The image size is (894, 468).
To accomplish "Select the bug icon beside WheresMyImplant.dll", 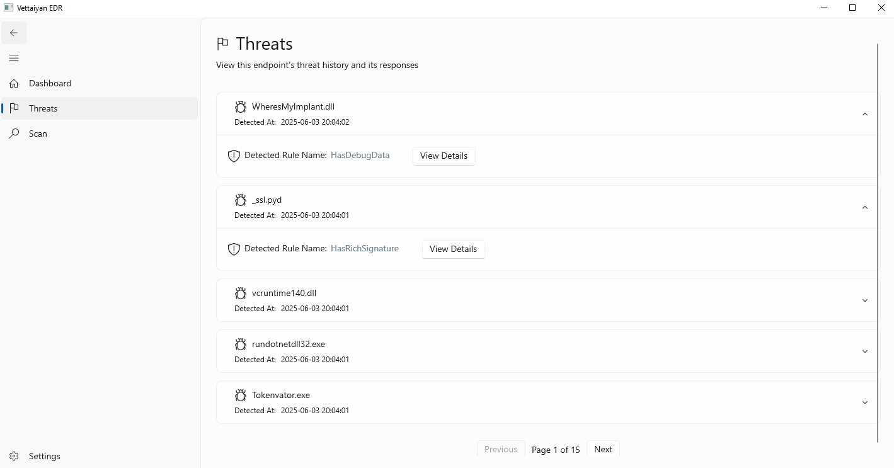I will pos(240,106).
